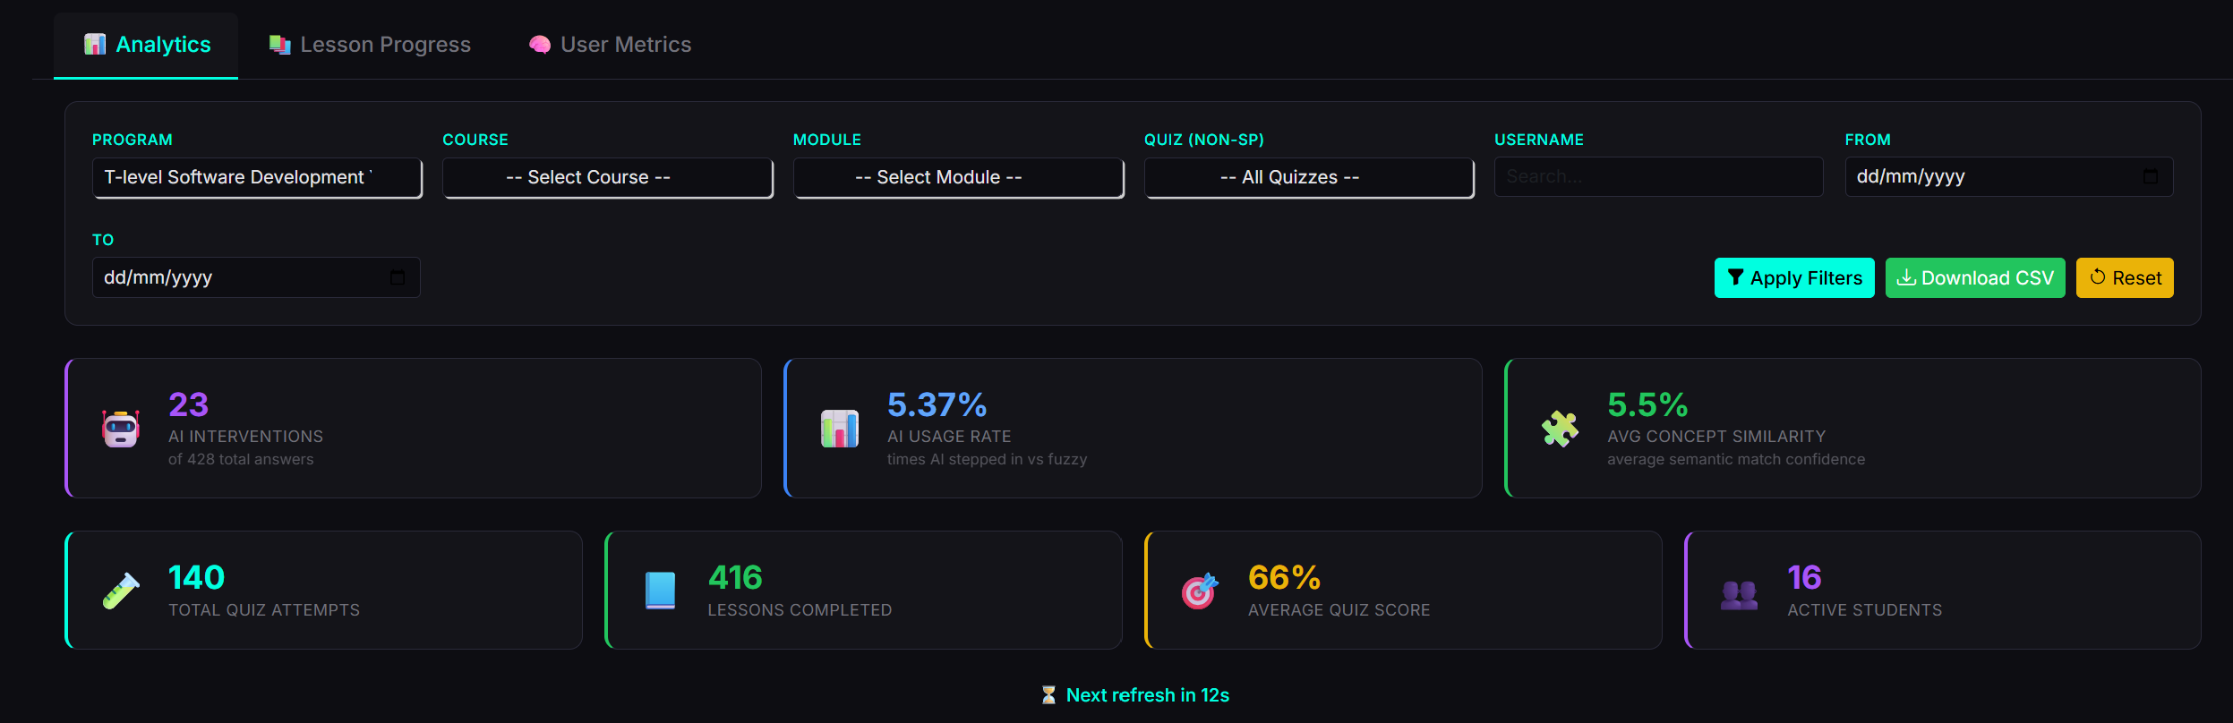Image resolution: width=2233 pixels, height=723 pixels.
Task: Click the Apply Filters button
Action: click(1794, 278)
